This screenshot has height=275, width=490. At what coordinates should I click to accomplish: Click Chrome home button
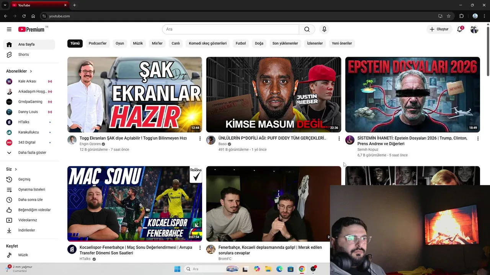tap(33, 16)
